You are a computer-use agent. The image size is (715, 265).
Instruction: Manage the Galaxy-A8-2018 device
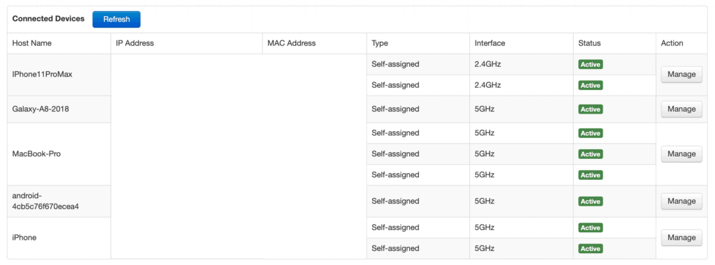pos(681,109)
